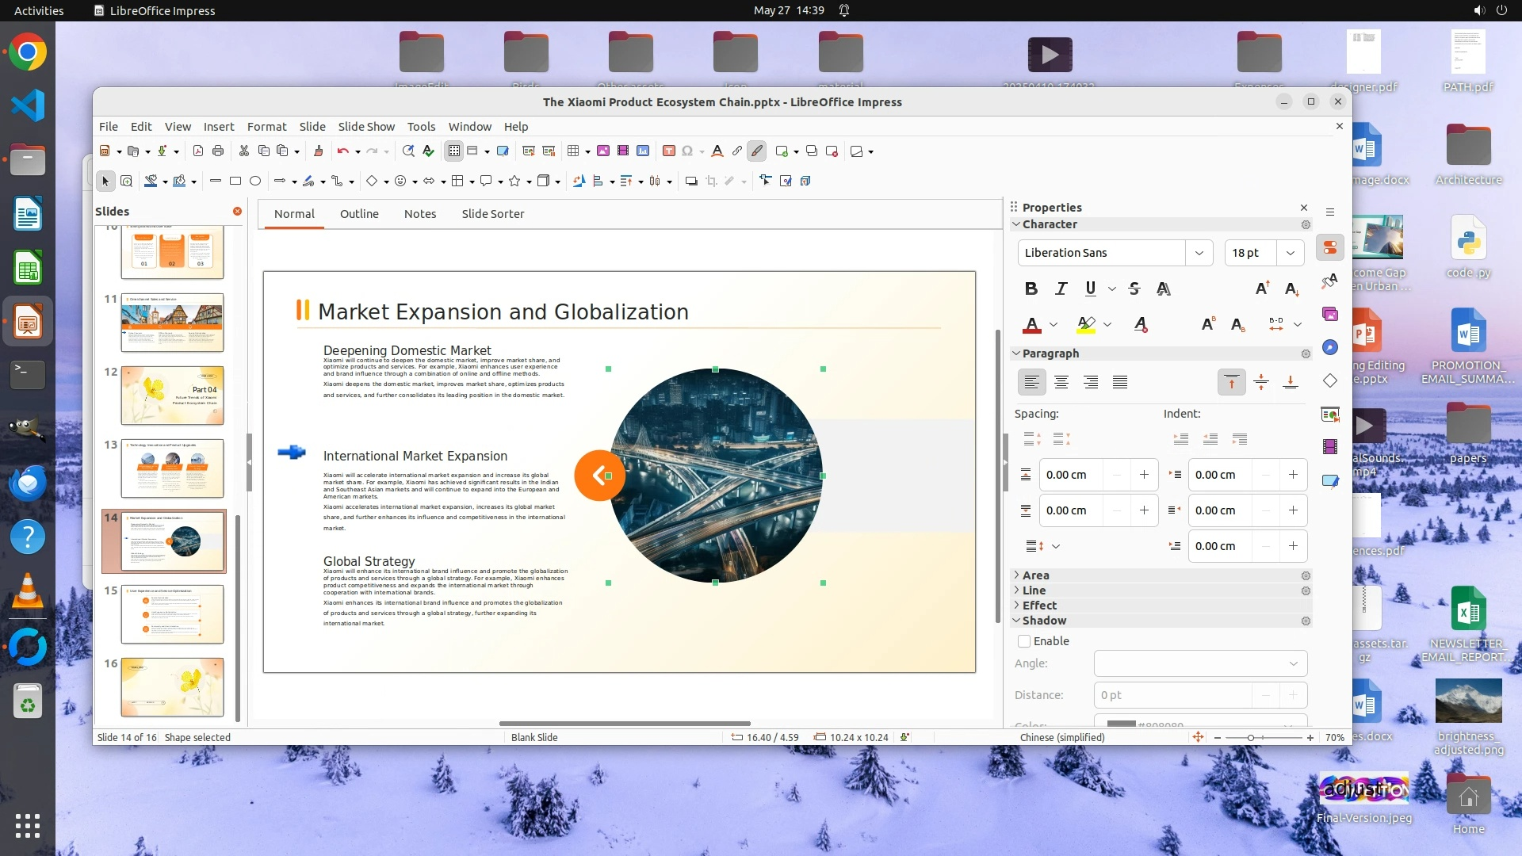Select the Ellipse drawing tool
1522x856 pixels.
[x=255, y=182]
